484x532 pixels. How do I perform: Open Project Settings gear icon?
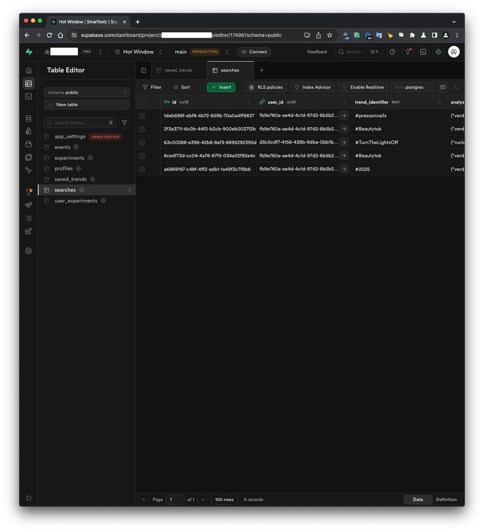click(29, 251)
